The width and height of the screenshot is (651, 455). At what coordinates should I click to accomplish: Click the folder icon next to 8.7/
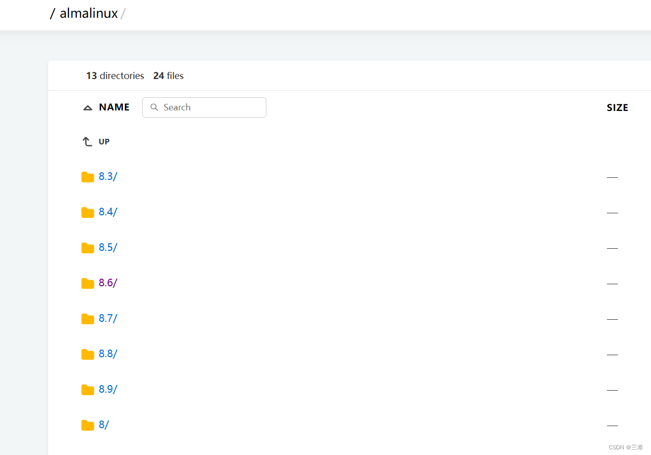[88, 319]
